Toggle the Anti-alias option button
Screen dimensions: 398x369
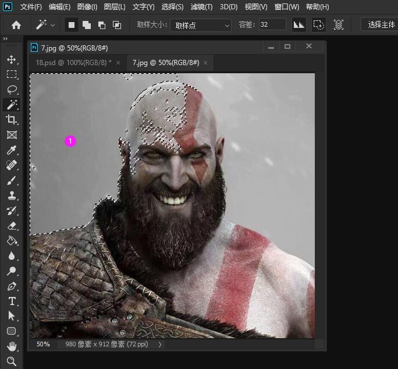(x=298, y=25)
